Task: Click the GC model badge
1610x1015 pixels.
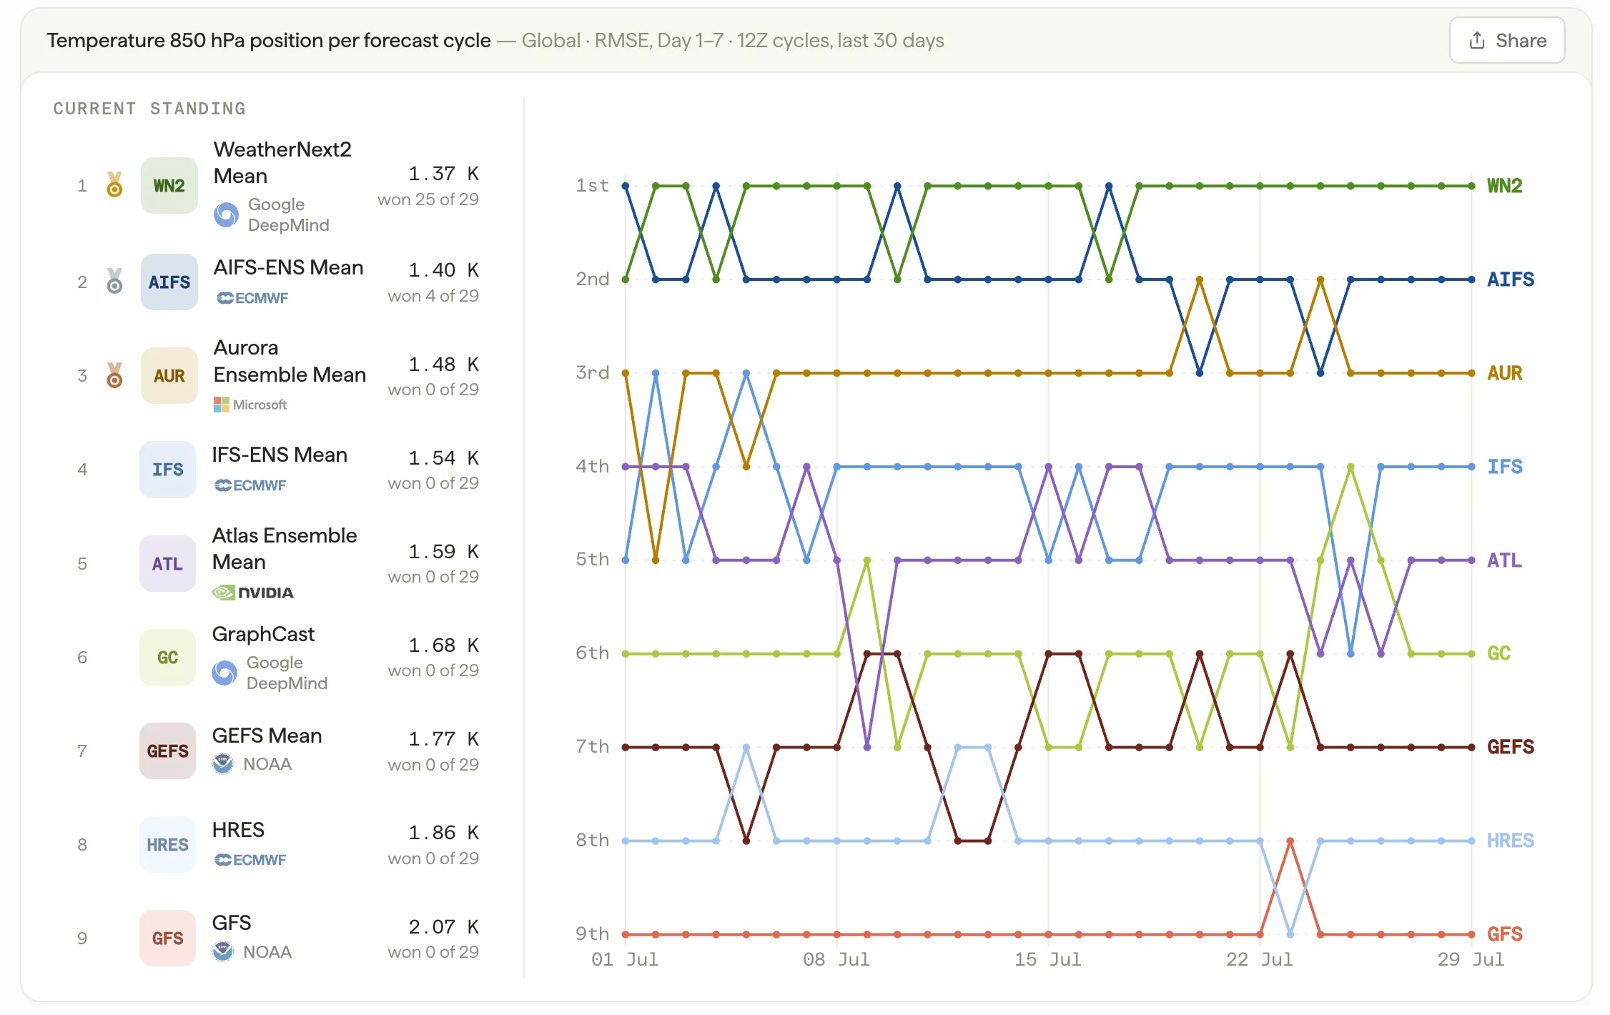Action: 167,658
